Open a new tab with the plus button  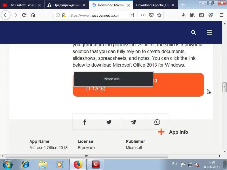tap(183, 5)
